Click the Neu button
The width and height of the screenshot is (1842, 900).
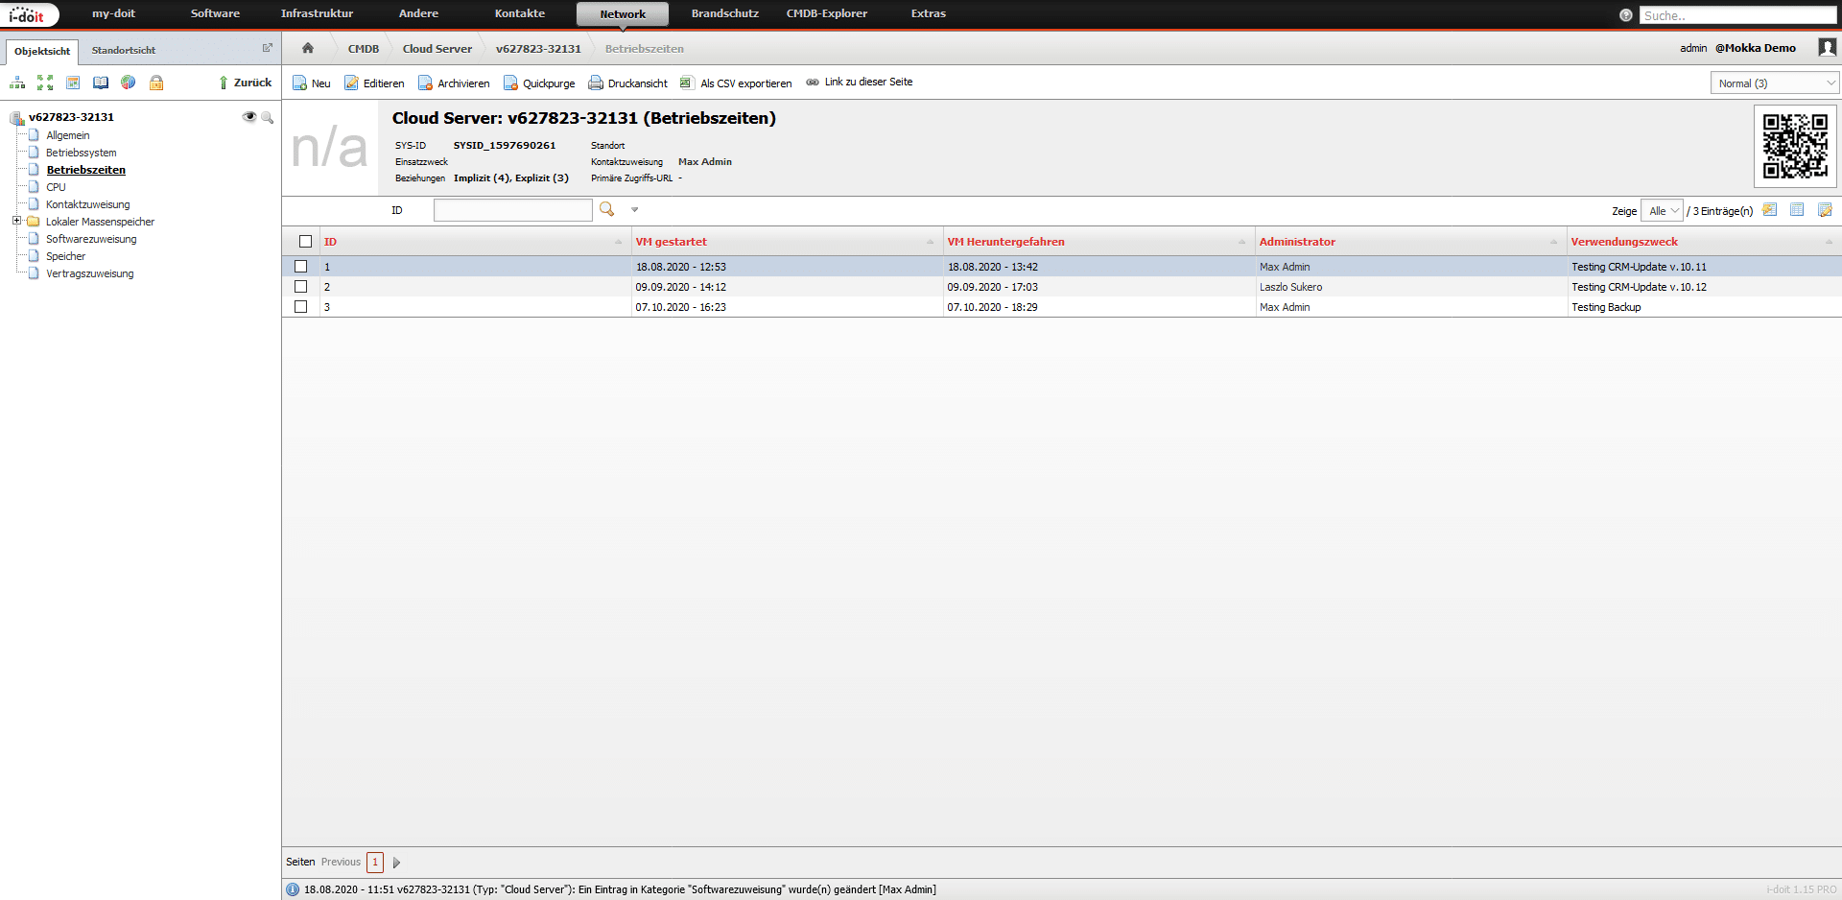pyautogui.click(x=312, y=83)
